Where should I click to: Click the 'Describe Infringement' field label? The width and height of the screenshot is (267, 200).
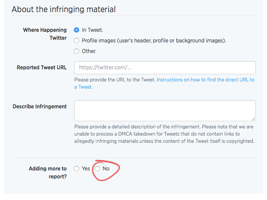tap(40, 106)
